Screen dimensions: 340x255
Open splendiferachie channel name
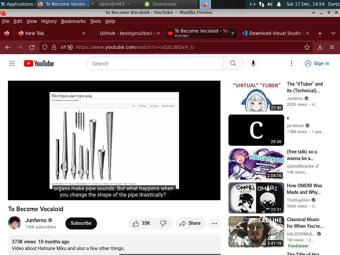click(x=300, y=166)
